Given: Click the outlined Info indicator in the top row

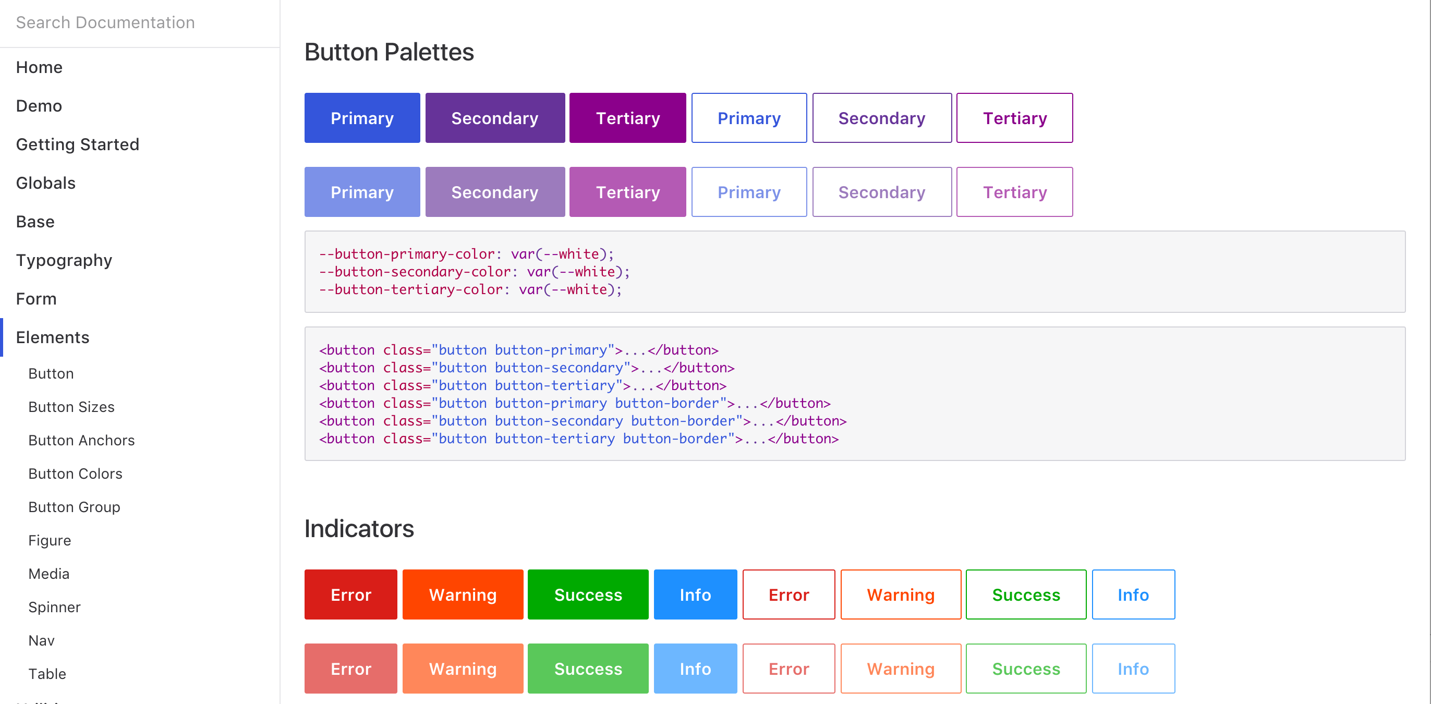Looking at the screenshot, I should 1133,594.
